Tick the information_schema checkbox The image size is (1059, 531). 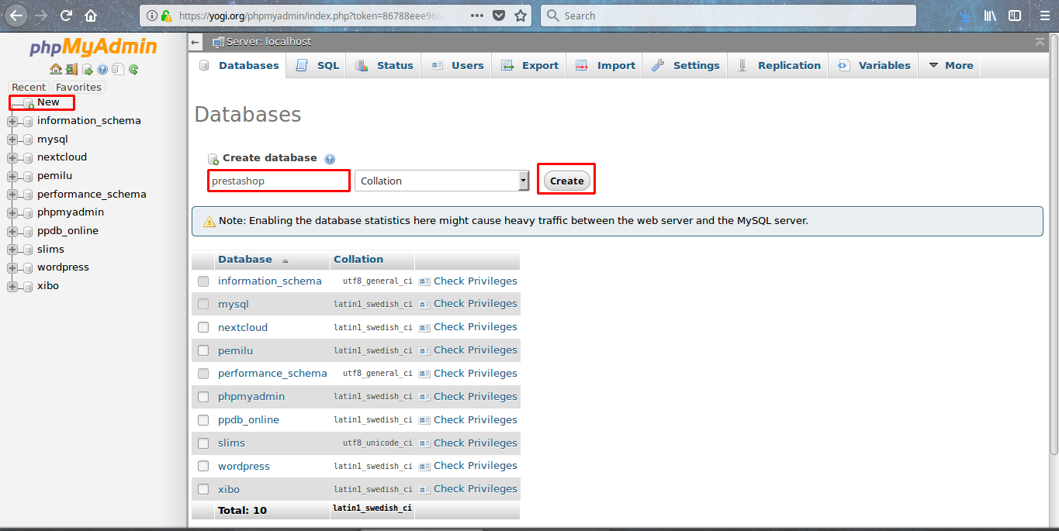[x=203, y=281]
